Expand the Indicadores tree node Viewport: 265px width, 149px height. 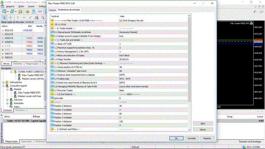3,82
